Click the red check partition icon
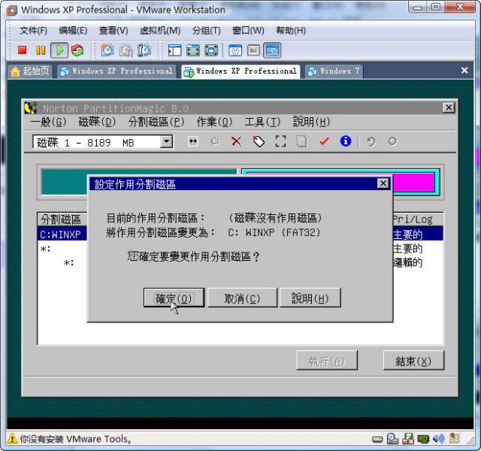The width and height of the screenshot is (481, 451). pyautogui.click(x=324, y=141)
